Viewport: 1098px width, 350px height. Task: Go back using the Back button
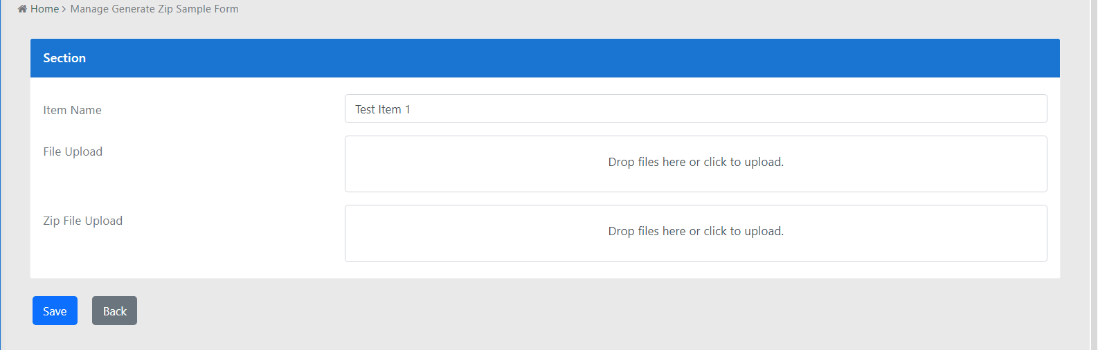114,311
